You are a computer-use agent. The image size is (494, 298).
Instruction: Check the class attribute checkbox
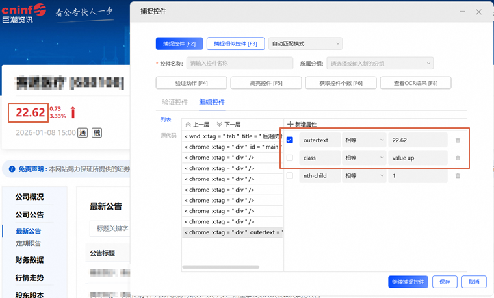(x=290, y=158)
